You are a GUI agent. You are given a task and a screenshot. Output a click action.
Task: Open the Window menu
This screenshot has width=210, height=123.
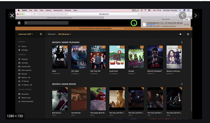pos(68,10)
